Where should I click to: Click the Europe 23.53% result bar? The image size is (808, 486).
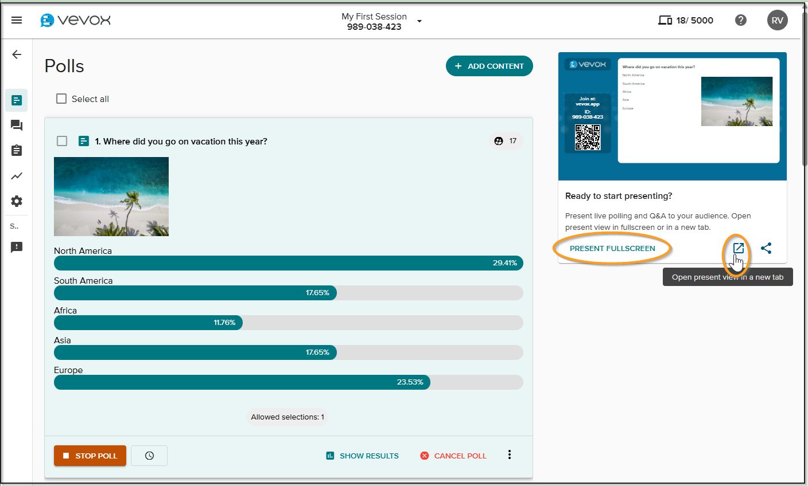tap(242, 382)
